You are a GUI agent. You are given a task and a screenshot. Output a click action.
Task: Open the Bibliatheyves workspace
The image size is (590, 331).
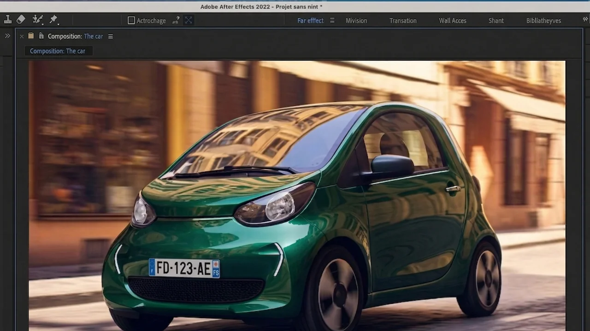[x=543, y=21]
